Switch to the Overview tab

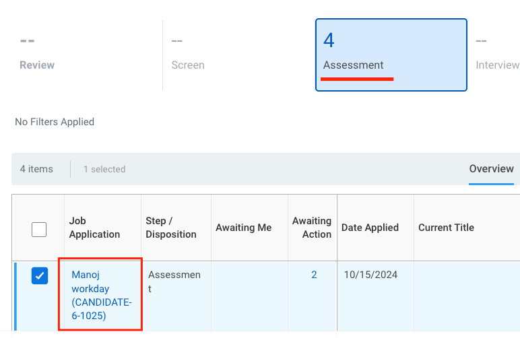point(491,169)
